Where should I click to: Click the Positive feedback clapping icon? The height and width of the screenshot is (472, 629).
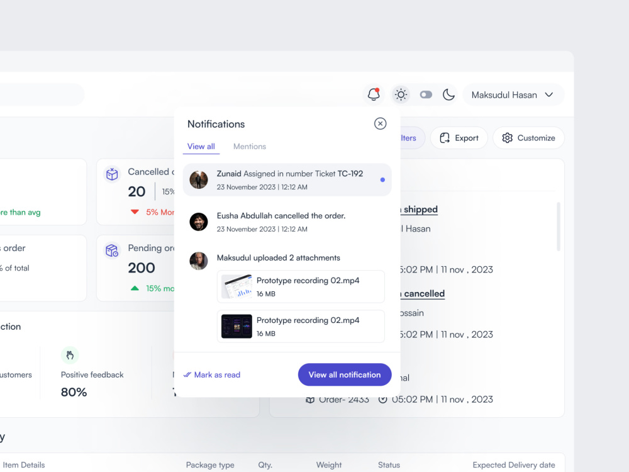70,355
